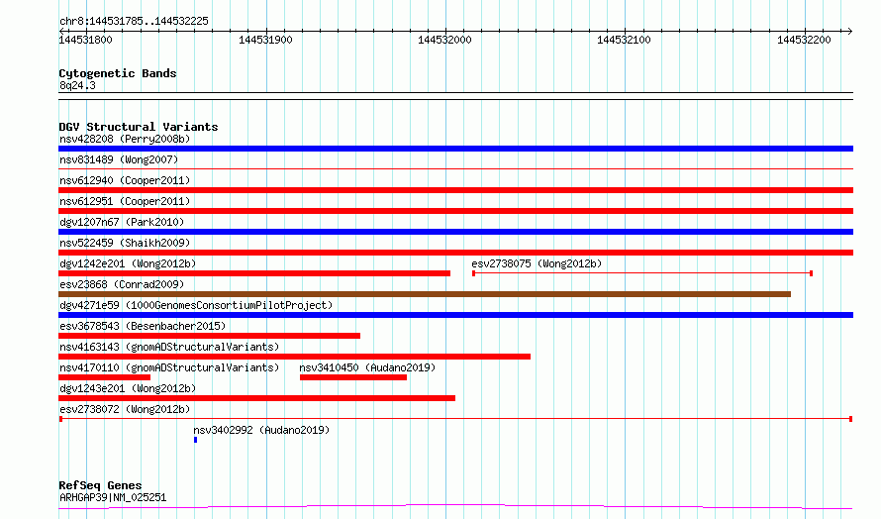Viewport: 881px width, 519px height.
Task: Click the esv2738072 (Wong2012b) label
Action: point(125,409)
